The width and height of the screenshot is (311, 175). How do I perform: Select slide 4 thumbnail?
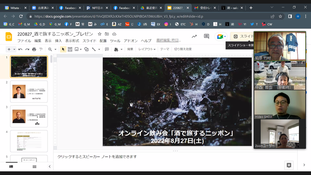29,141
